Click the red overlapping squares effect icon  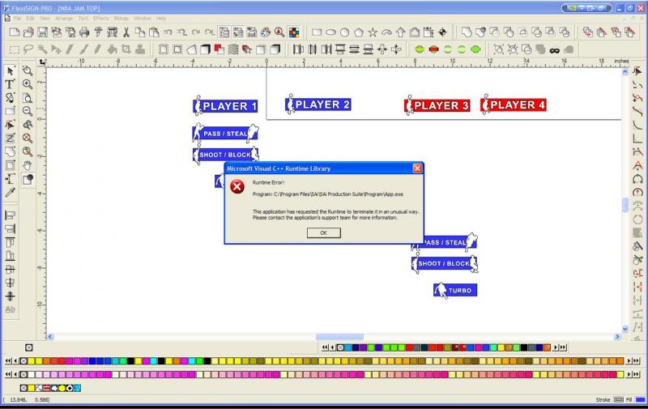click(219, 49)
